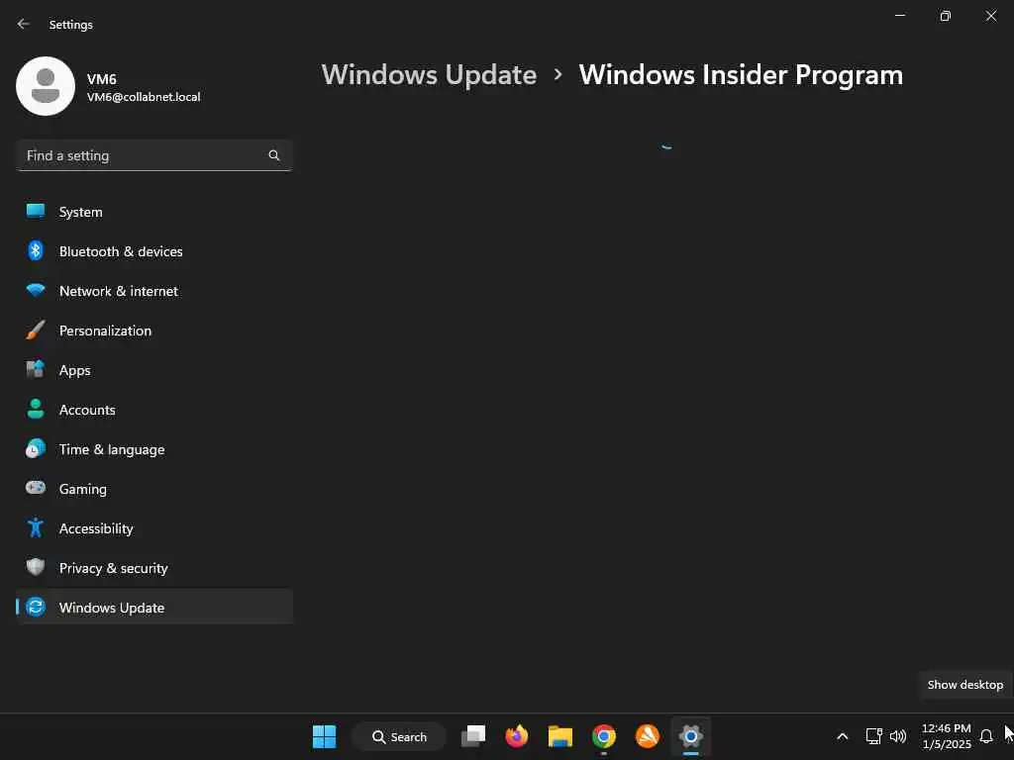Image resolution: width=1014 pixels, height=760 pixels.
Task: Click the Time & language globe clock icon
Action: [36, 448]
